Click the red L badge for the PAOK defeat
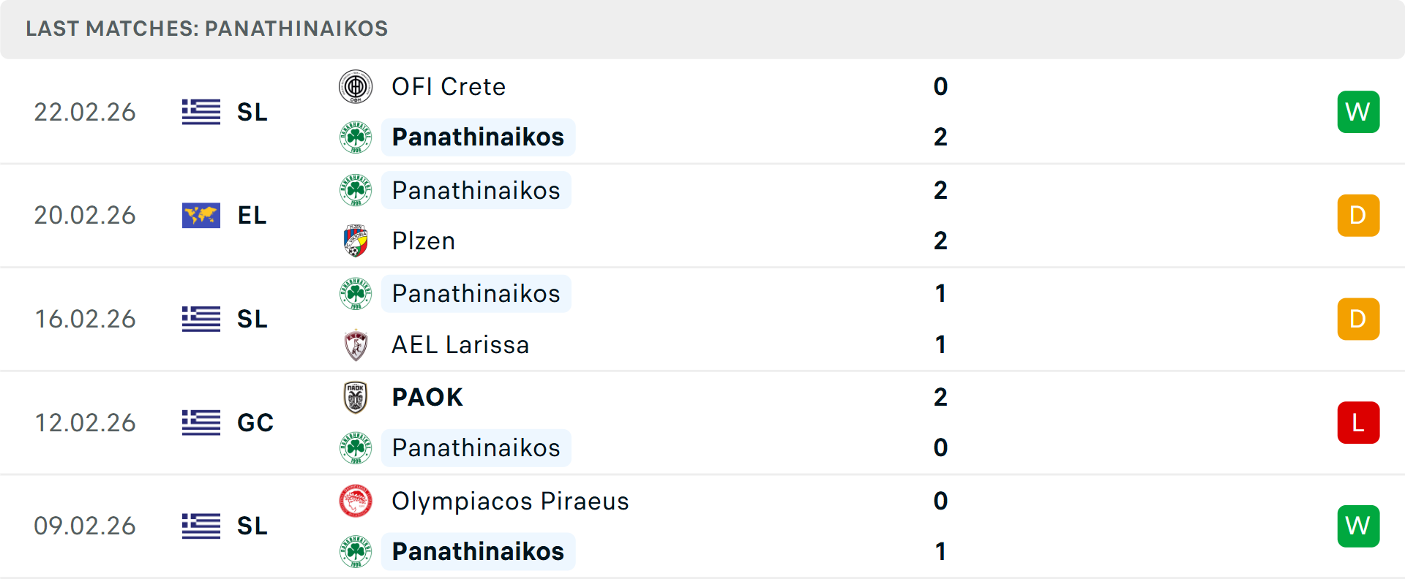 point(1358,422)
